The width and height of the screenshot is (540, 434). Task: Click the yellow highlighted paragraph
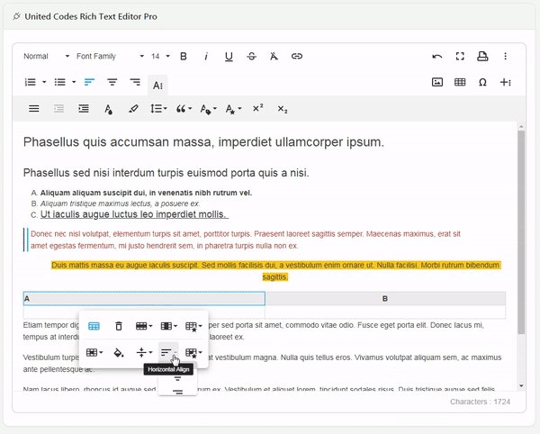pos(275,271)
